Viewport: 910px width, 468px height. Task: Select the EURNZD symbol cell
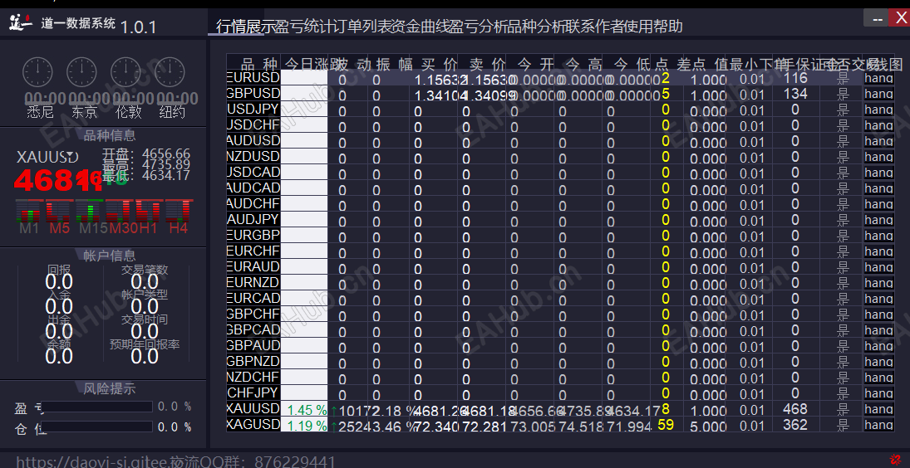[253, 282]
